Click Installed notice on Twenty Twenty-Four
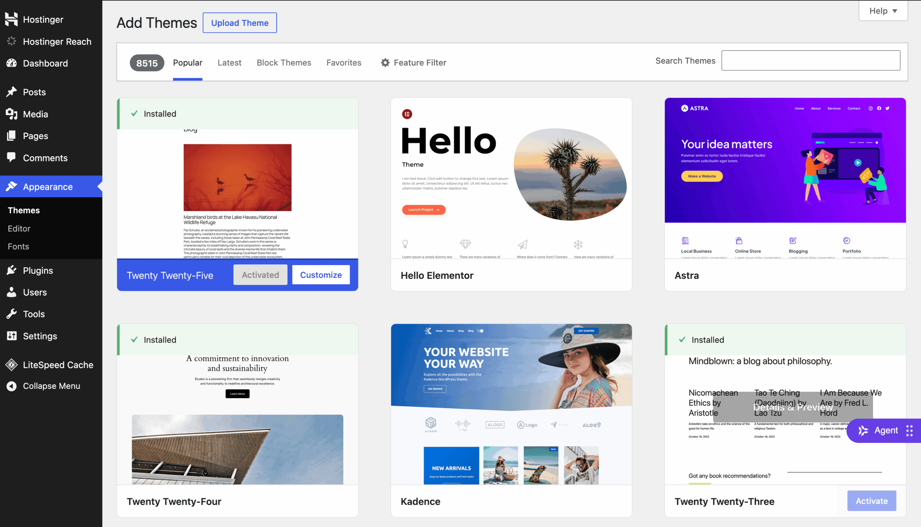The width and height of the screenshot is (921, 527). click(x=237, y=340)
